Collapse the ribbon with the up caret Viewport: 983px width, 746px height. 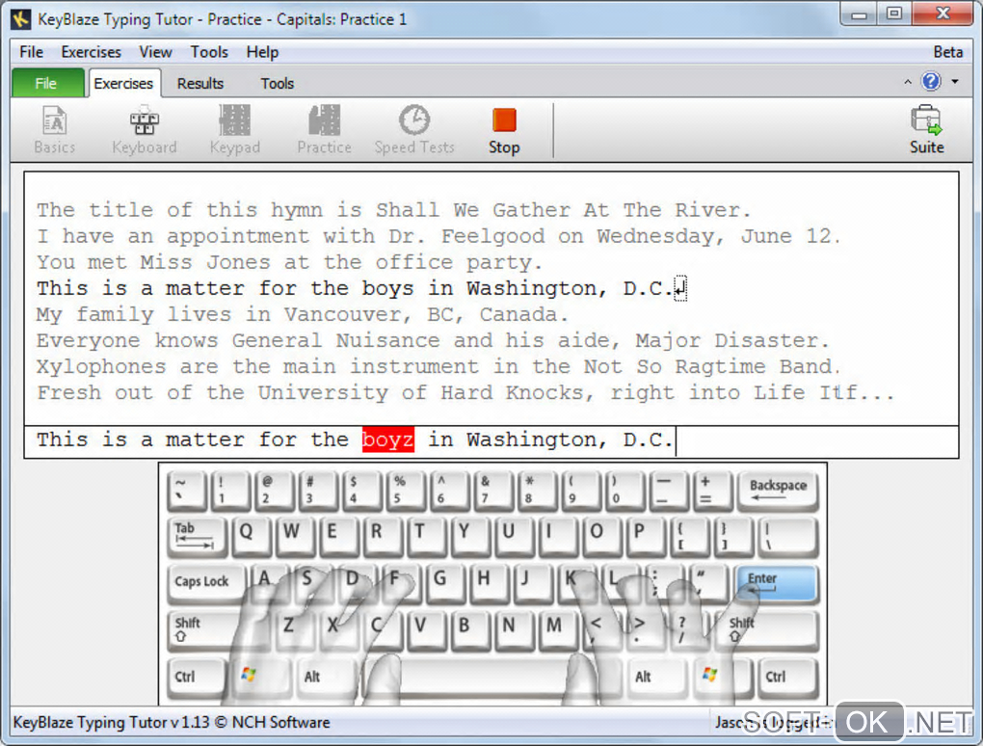(907, 82)
